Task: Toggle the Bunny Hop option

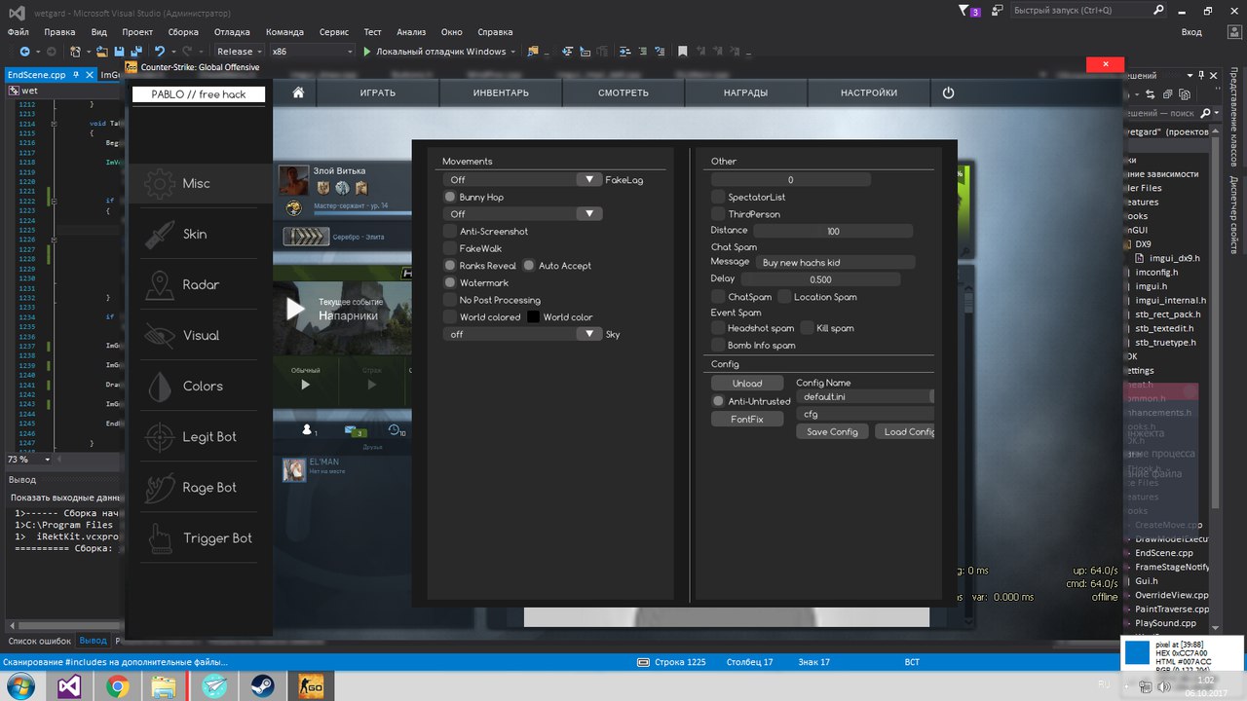Action: click(450, 198)
